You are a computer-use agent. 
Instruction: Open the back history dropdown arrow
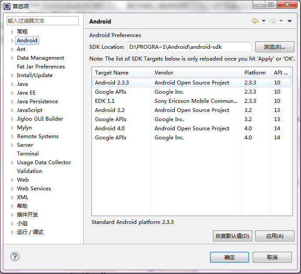[x=264, y=21]
